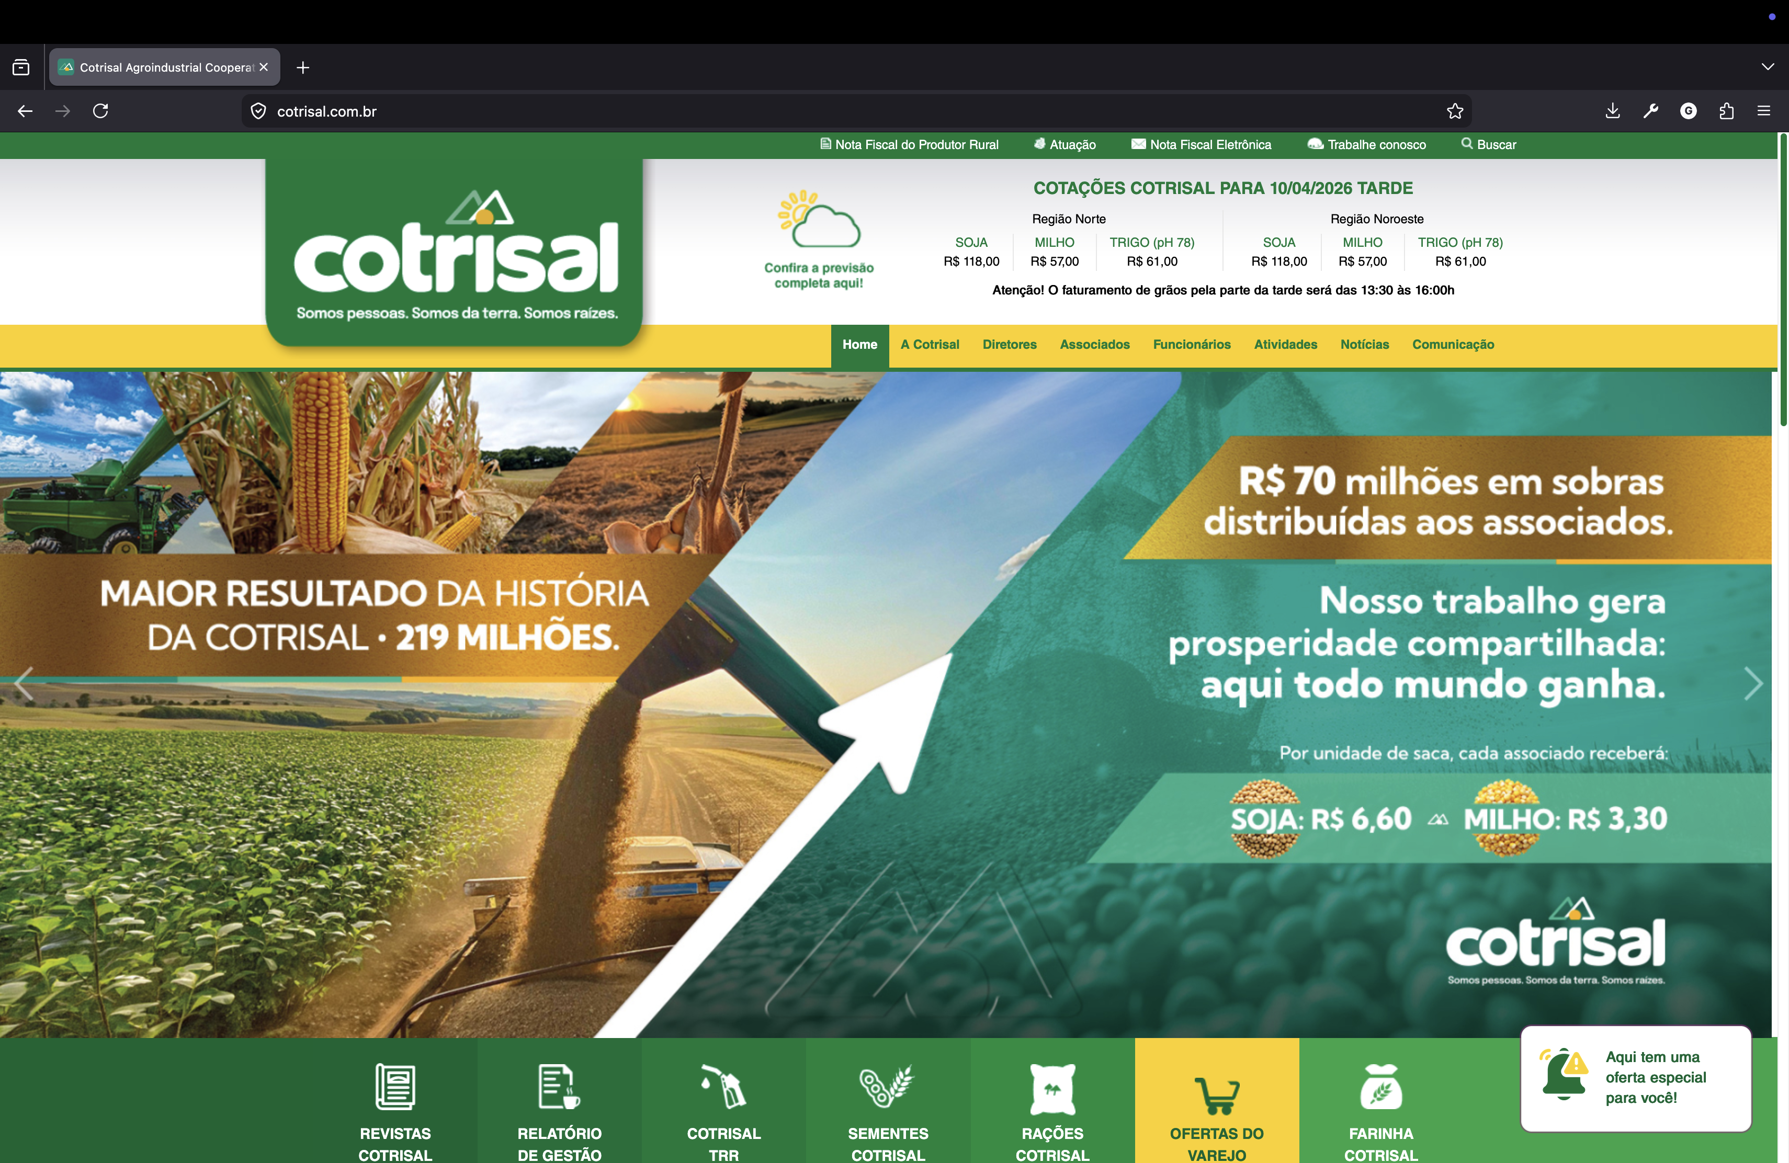Click the Atenção faturamento de grãos notice
Viewport: 1789px width, 1163px height.
(1223, 290)
